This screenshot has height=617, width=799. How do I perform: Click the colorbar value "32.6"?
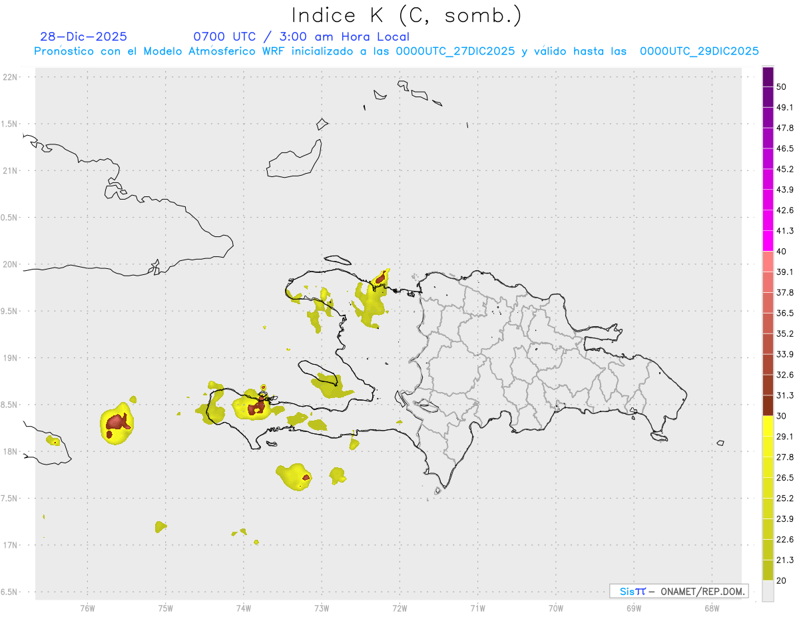[x=784, y=375]
